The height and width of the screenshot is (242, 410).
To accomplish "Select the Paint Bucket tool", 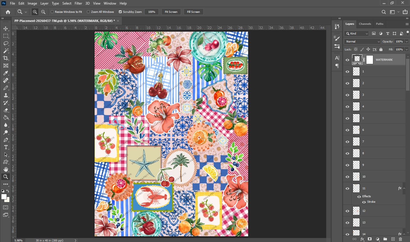I will pyautogui.click(x=6, y=117).
